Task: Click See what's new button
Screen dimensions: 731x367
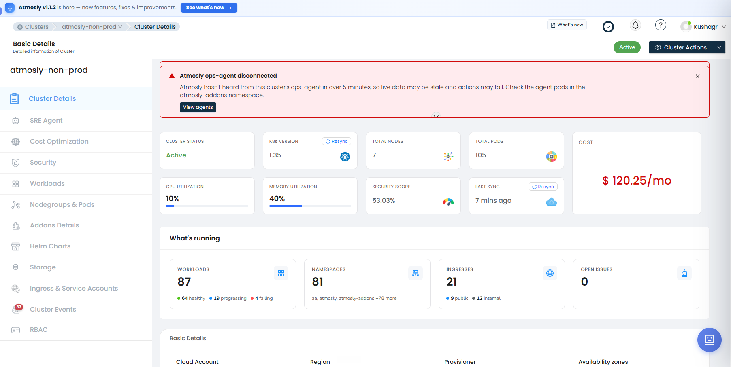Action: (x=209, y=8)
